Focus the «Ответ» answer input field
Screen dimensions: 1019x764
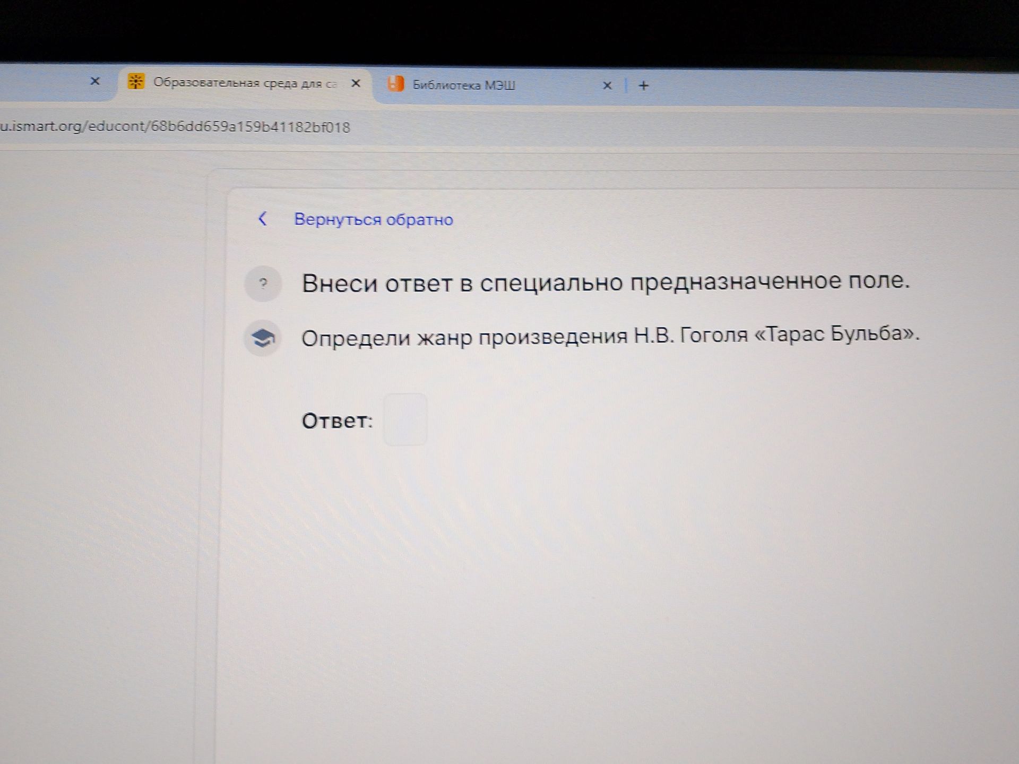405,419
